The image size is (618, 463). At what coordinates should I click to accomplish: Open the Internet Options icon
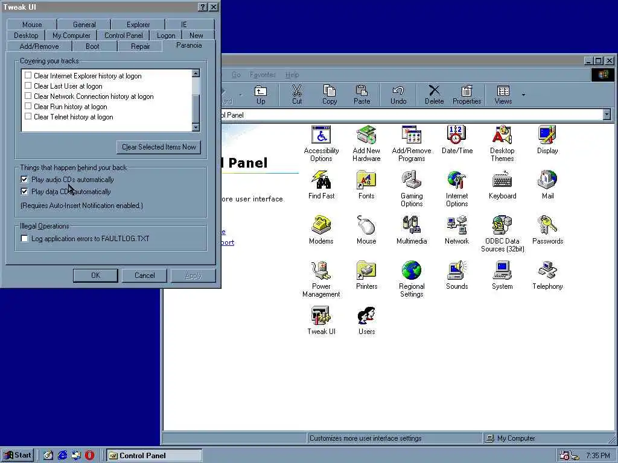point(457,189)
